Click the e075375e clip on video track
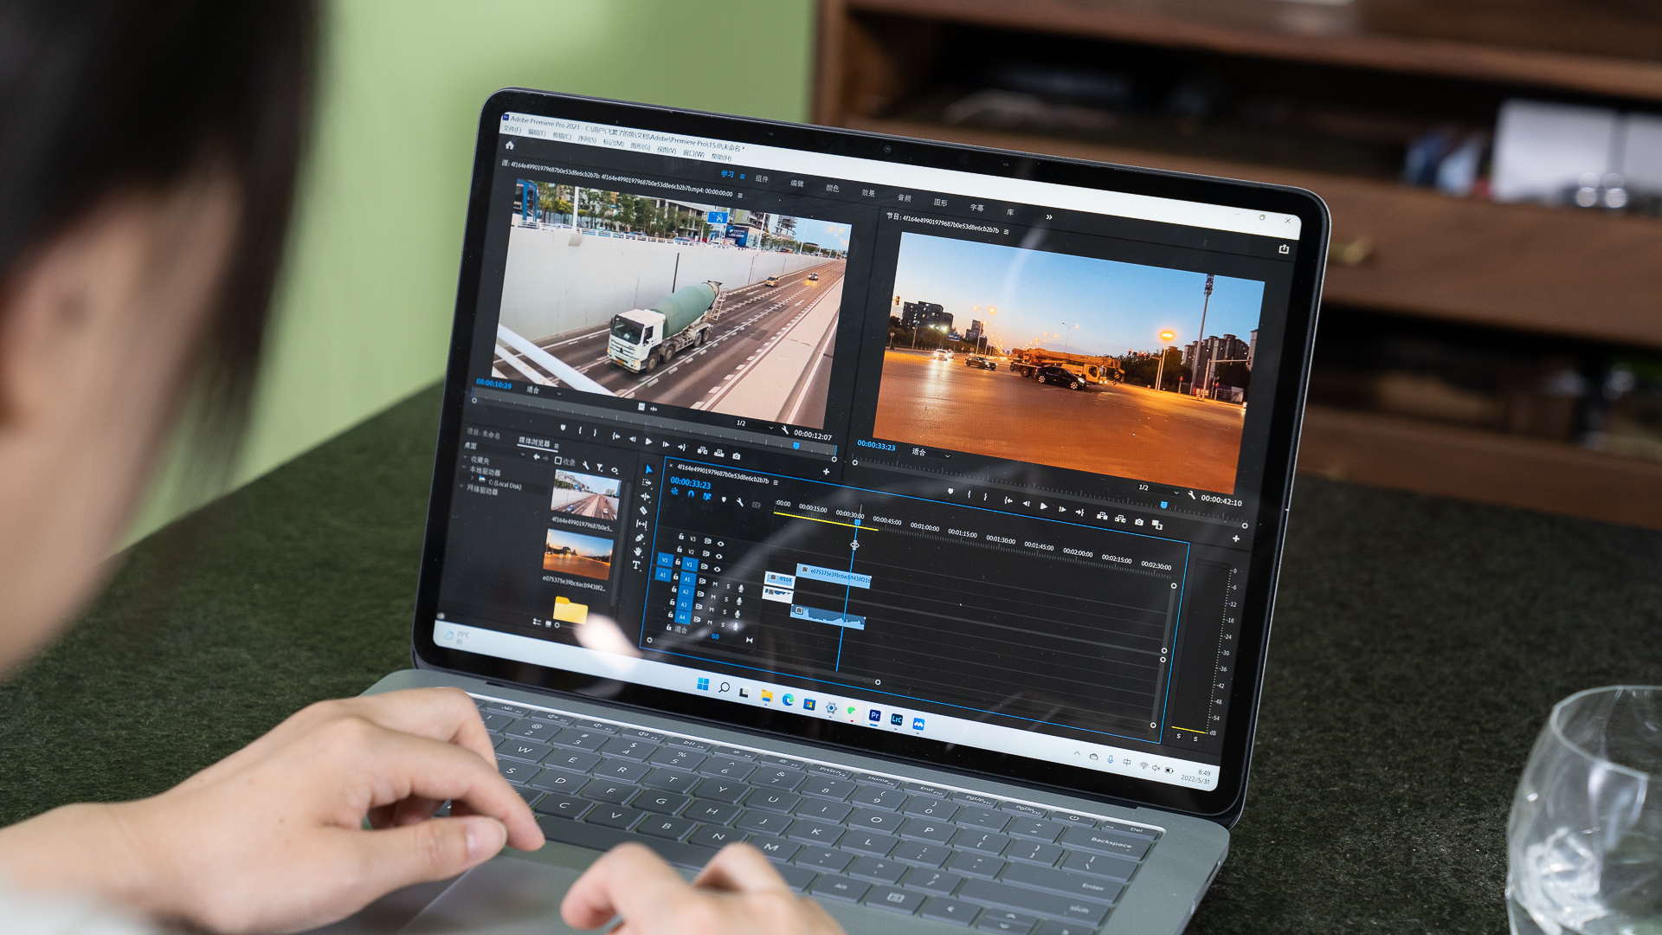 tap(833, 576)
